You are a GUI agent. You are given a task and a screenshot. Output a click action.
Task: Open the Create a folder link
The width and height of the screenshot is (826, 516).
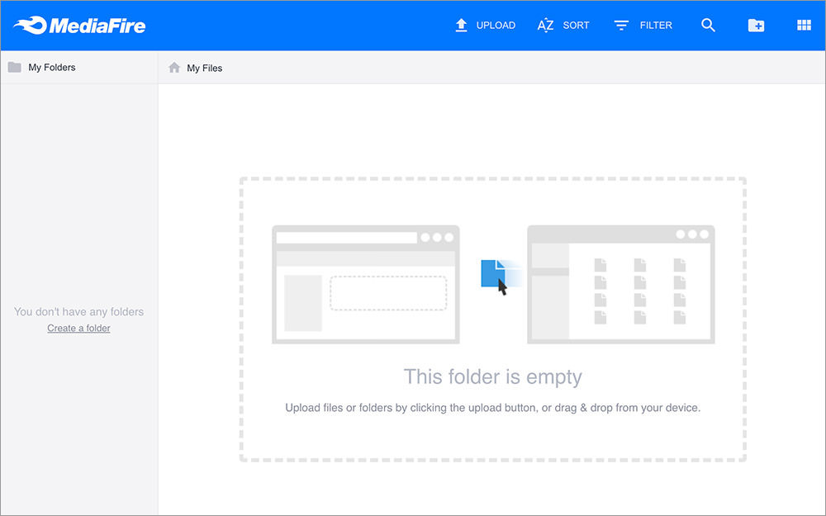pyautogui.click(x=78, y=328)
